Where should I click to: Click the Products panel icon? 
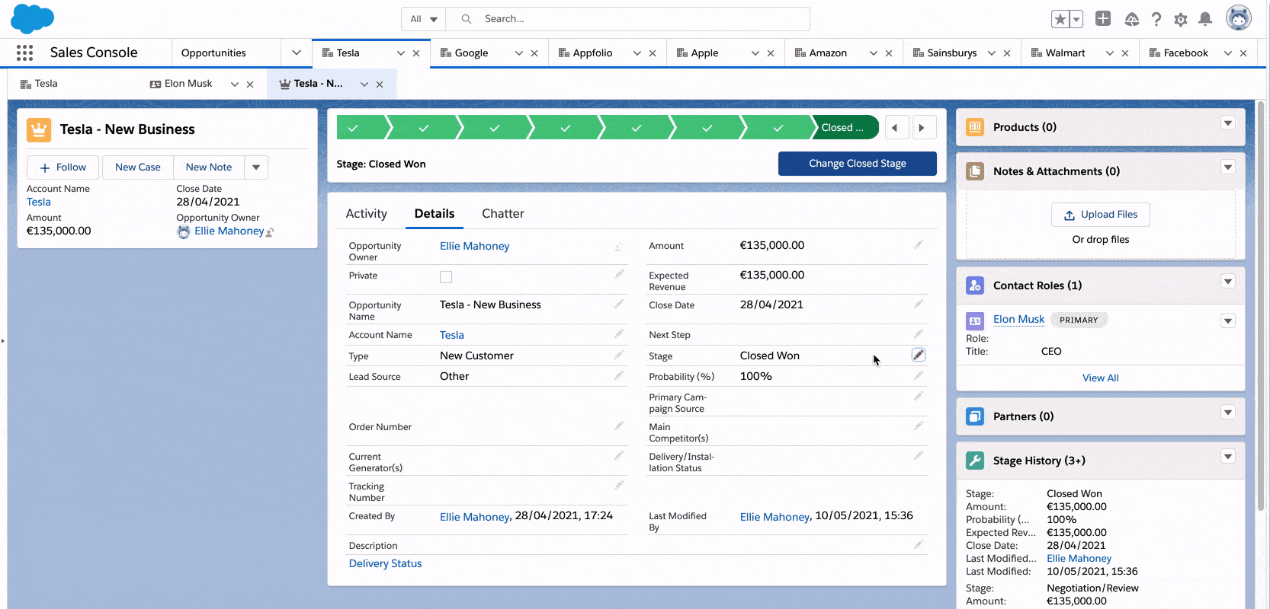click(975, 127)
